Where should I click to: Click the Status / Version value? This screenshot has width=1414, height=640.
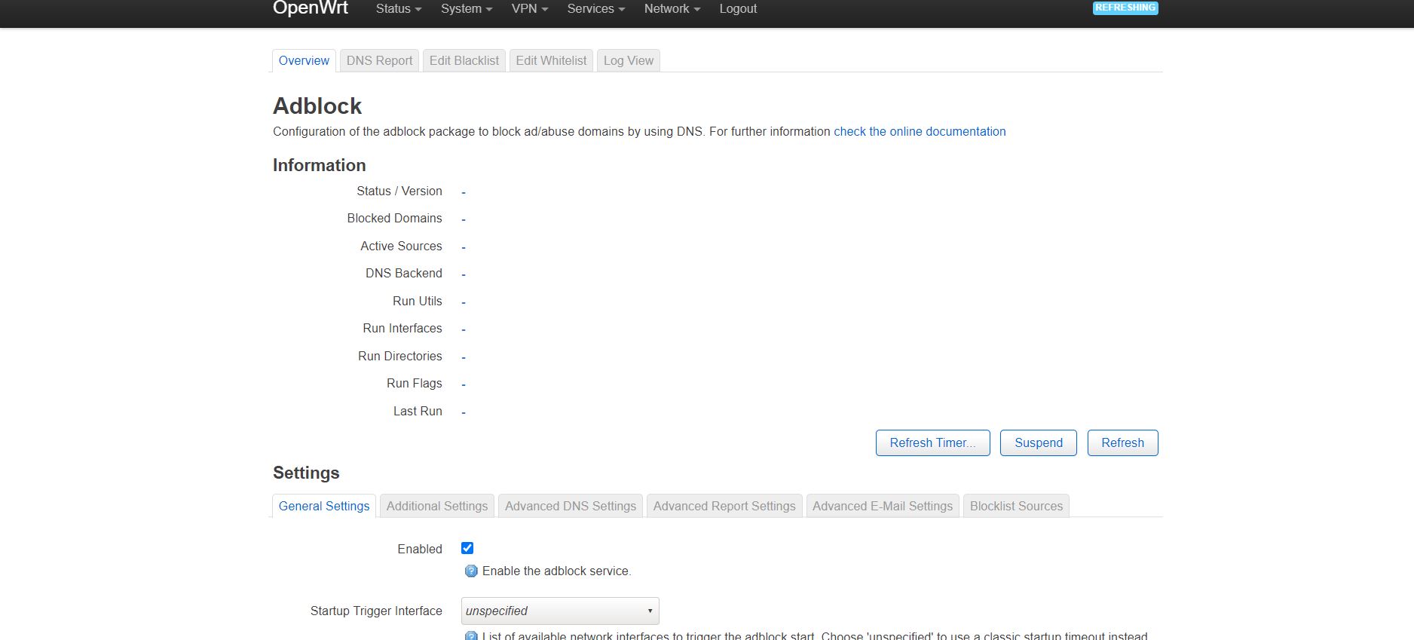tap(464, 193)
